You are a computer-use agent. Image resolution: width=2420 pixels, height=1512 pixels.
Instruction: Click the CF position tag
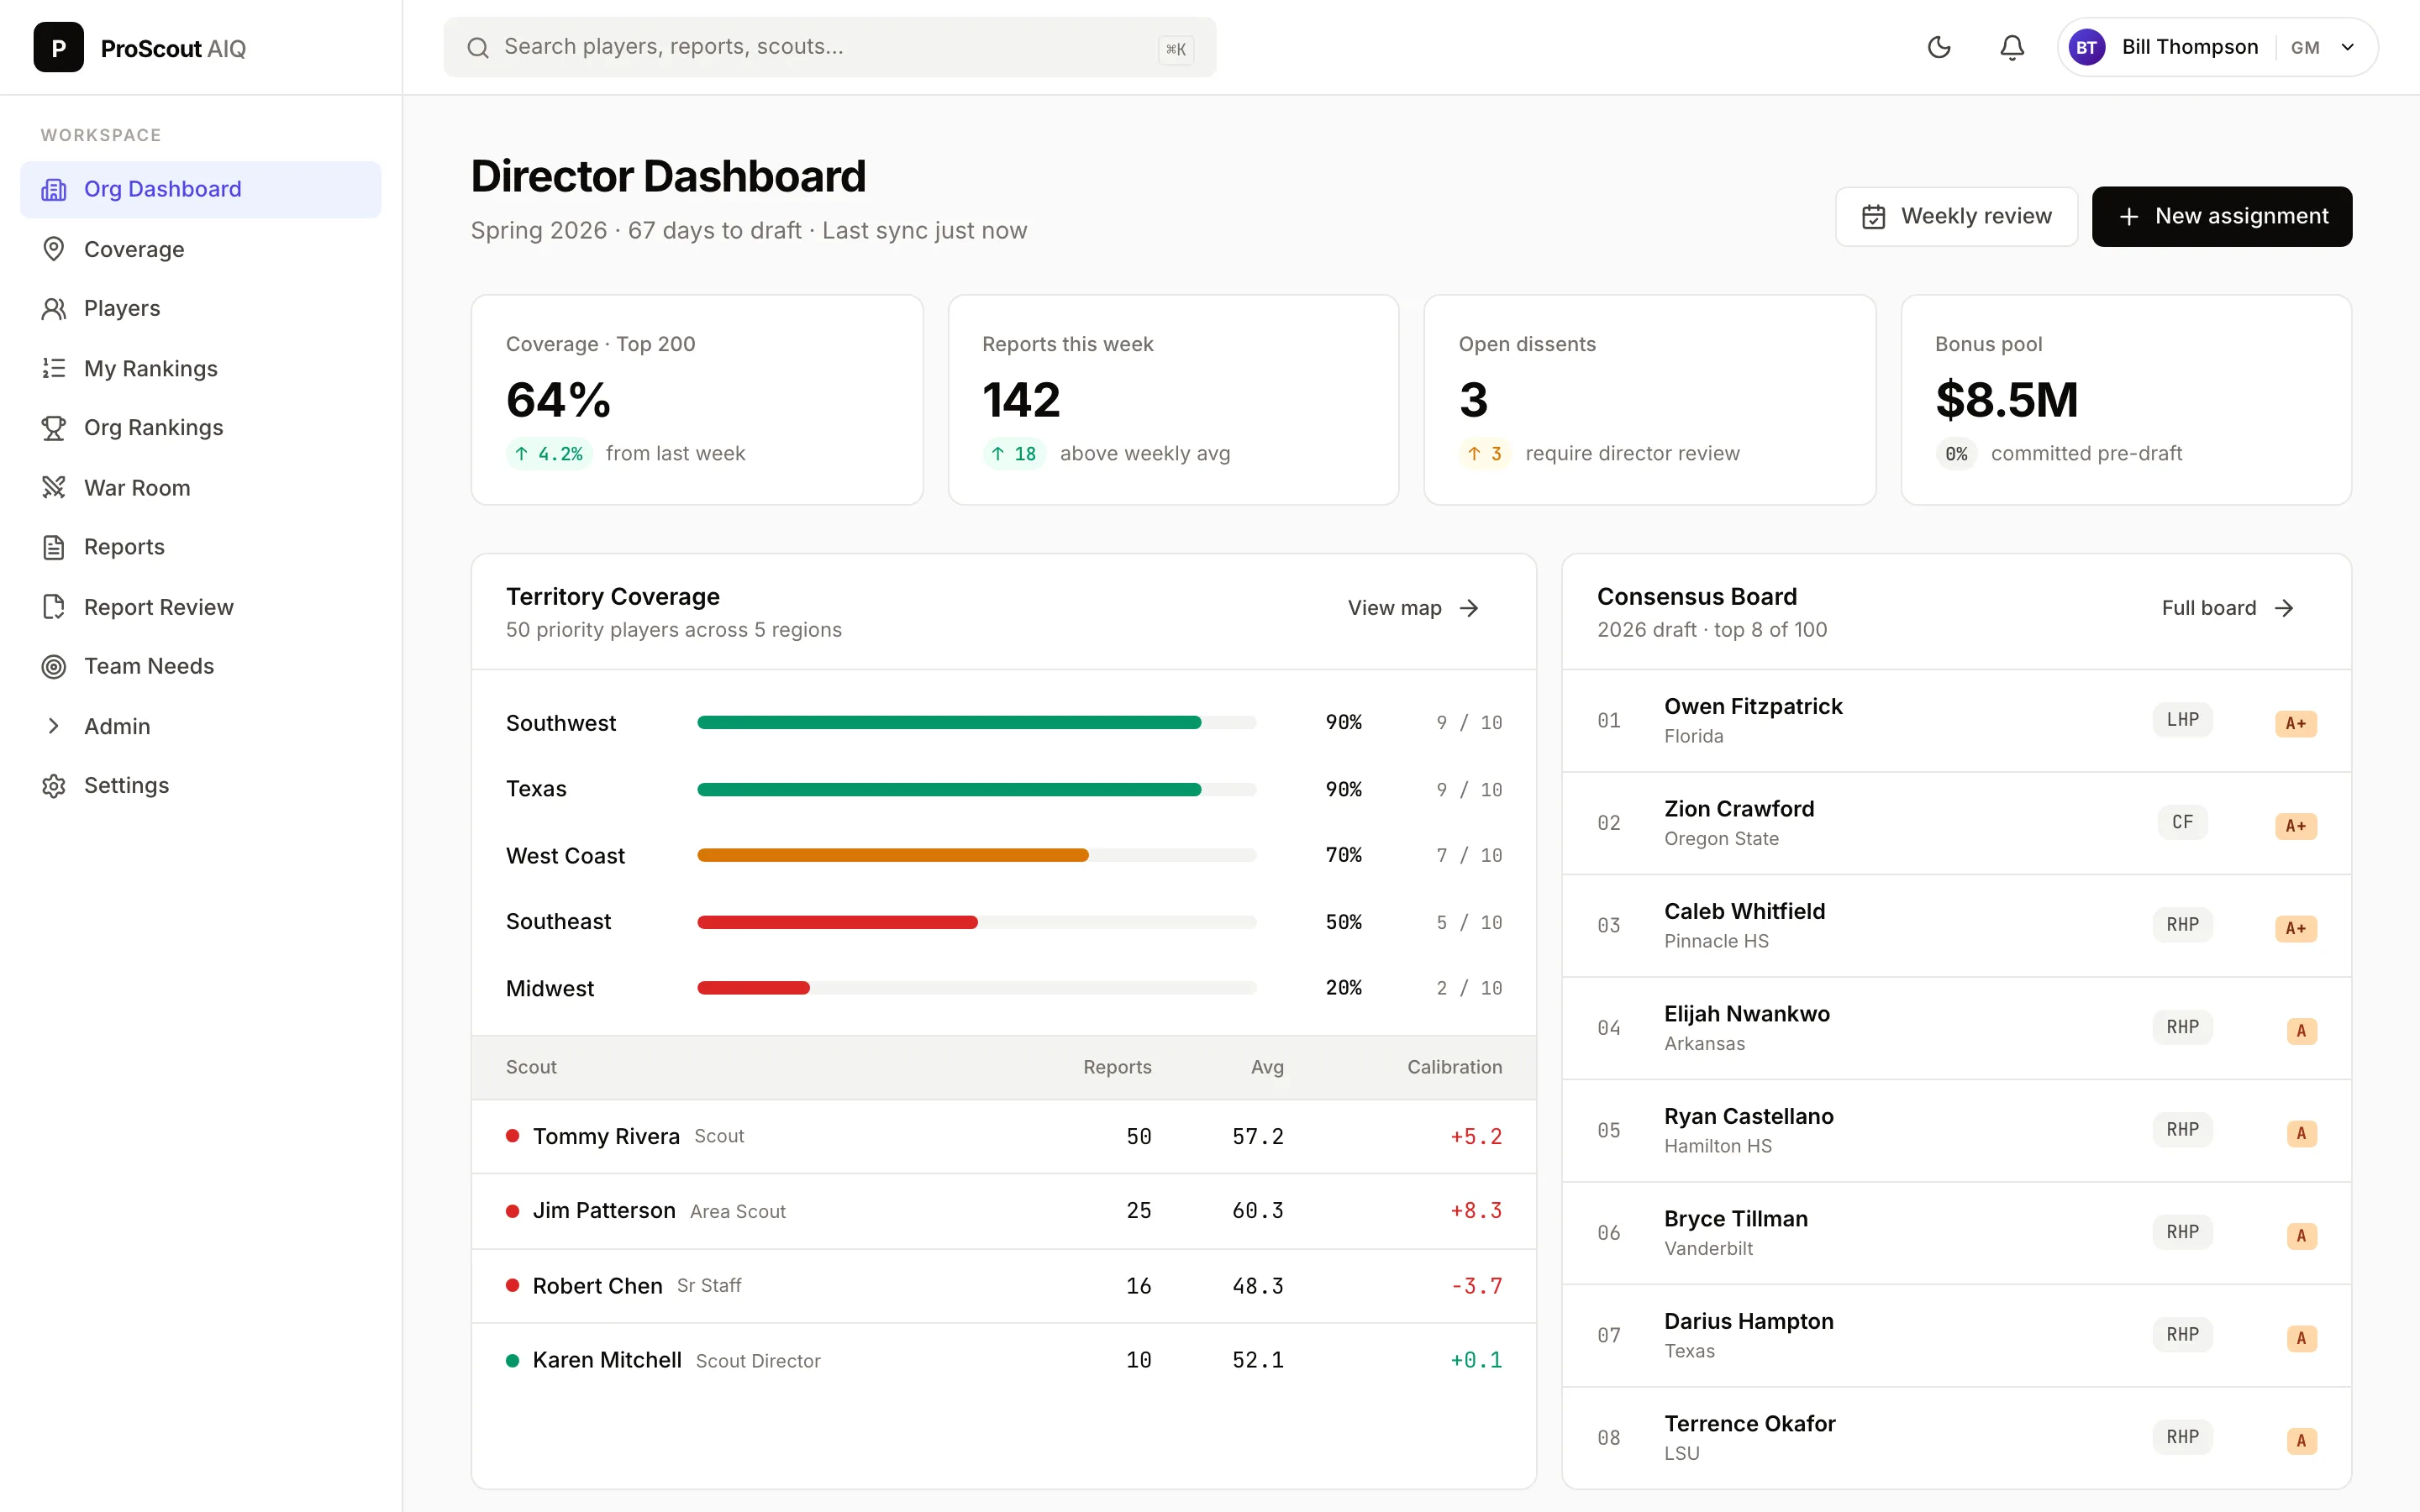[2182, 822]
